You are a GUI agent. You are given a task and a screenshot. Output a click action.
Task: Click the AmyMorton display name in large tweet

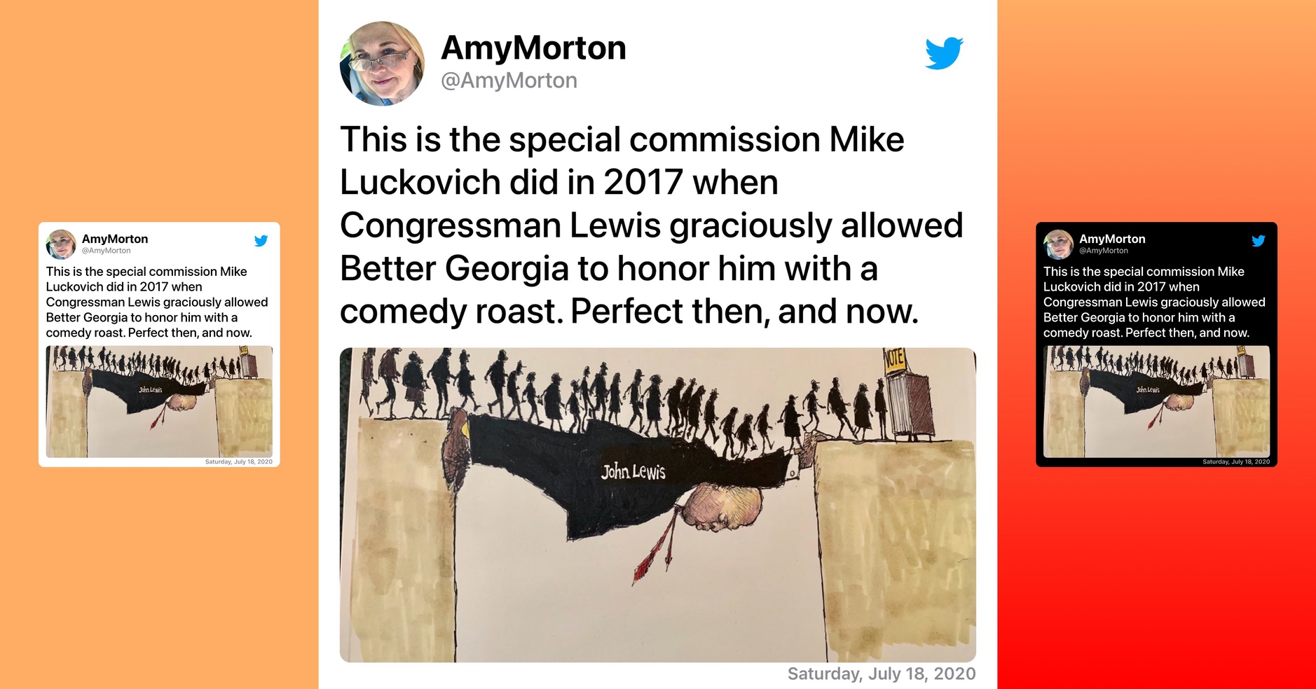point(533,48)
